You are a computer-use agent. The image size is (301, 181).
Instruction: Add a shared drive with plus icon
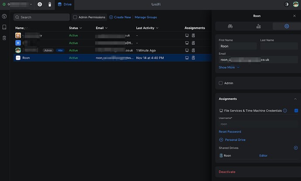[x=295, y=148]
